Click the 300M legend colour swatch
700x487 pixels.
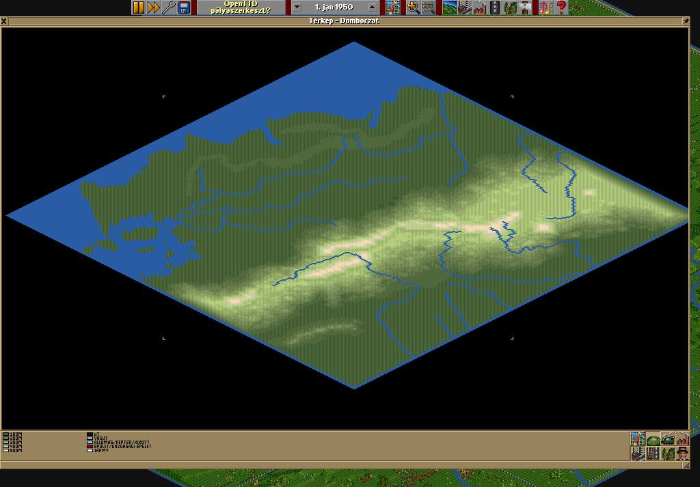[x=5, y=443]
